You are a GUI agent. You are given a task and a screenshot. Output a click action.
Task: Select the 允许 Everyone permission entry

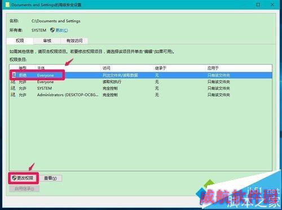pyautogui.click(x=140, y=82)
